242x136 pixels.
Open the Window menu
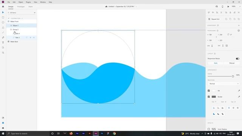tap(43, 2)
